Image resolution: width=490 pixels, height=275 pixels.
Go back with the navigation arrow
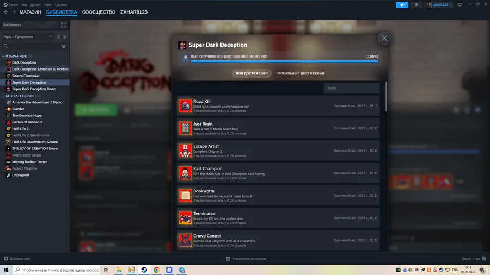(6, 12)
